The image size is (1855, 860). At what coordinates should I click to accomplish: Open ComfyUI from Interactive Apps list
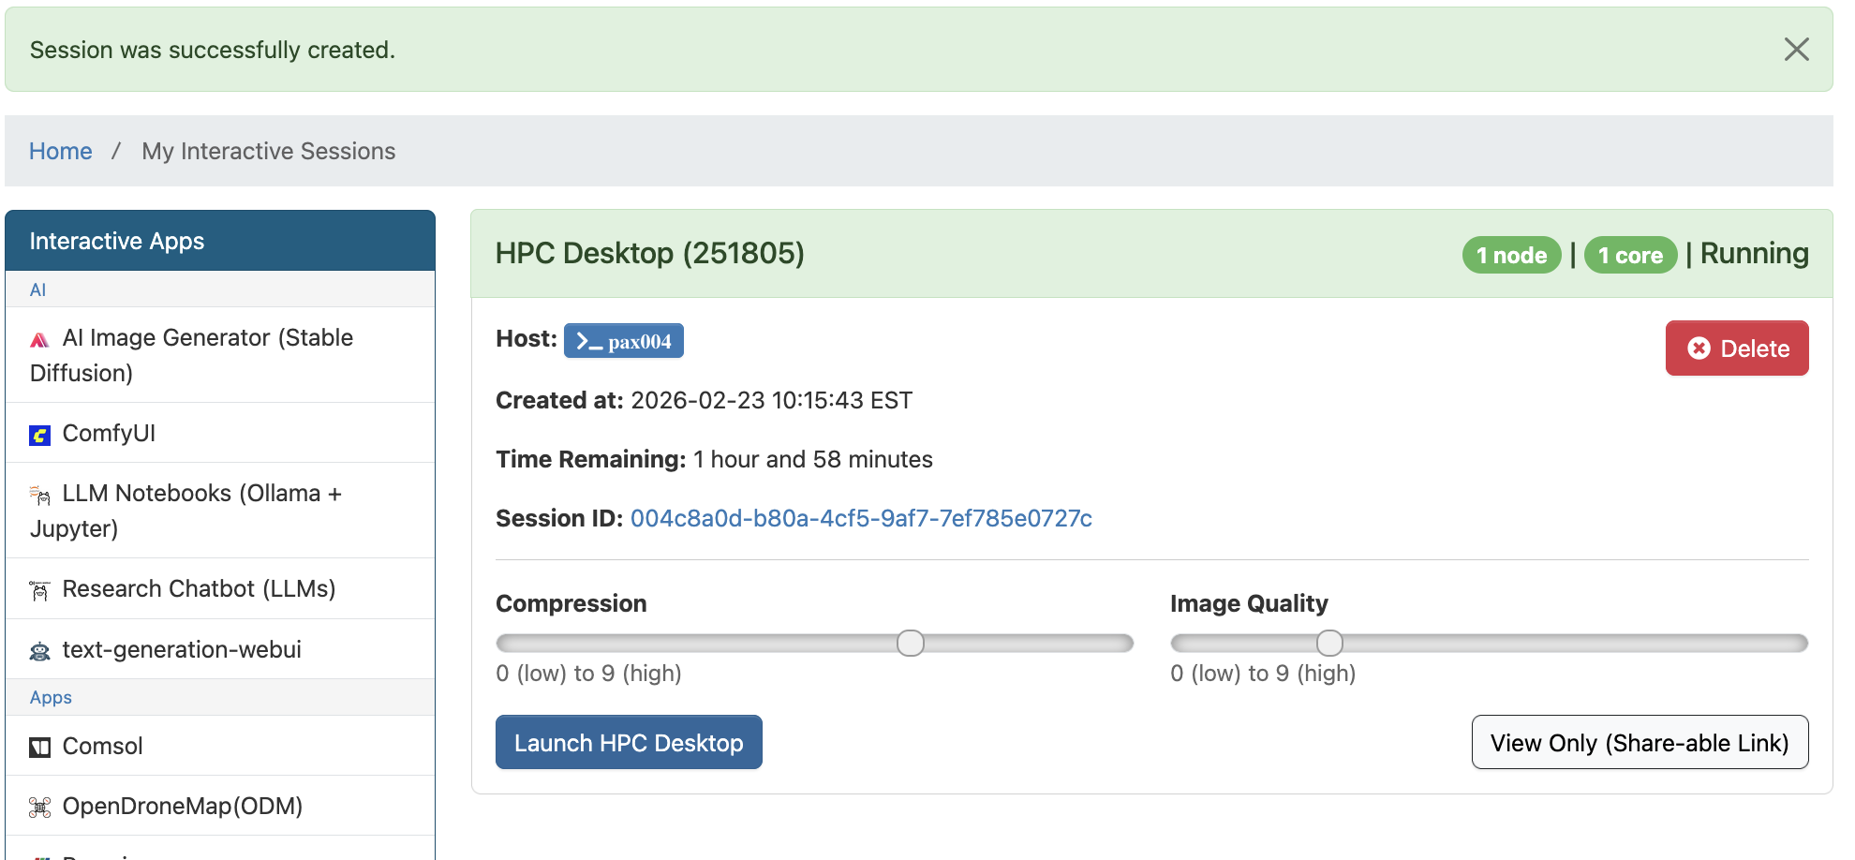tap(109, 433)
